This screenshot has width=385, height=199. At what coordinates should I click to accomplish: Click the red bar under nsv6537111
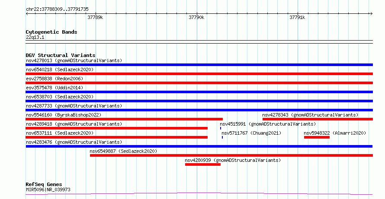117,137
